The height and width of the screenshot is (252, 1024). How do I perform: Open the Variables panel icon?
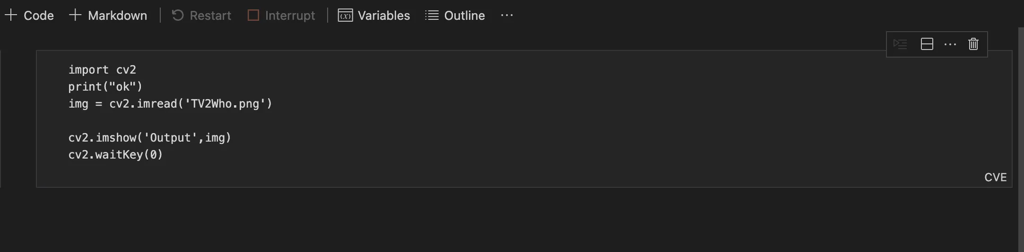tap(345, 16)
